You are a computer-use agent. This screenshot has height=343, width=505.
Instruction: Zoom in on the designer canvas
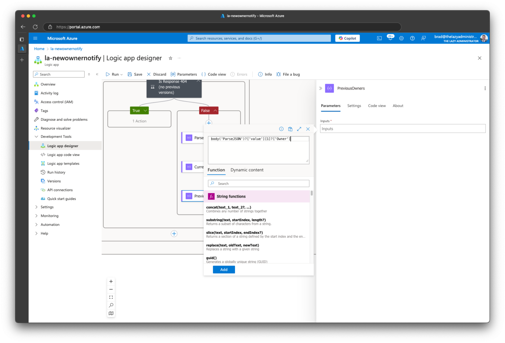coord(111,282)
